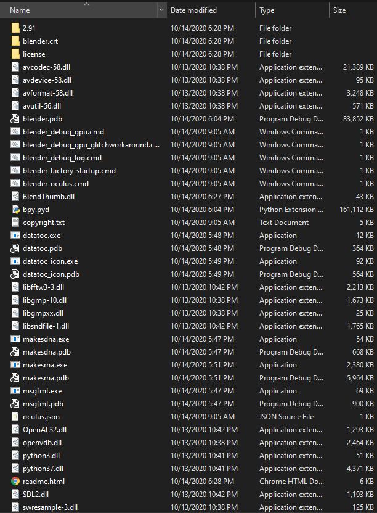Select the msgfmt.pdb file name
The image size is (377, 513).
coord(43,404)
